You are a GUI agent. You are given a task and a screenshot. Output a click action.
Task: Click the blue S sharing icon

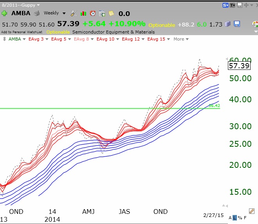(226, 5)
